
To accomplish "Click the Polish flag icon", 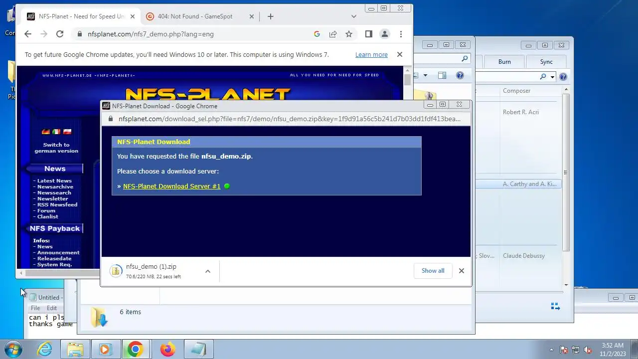I will tap(67, 132).
